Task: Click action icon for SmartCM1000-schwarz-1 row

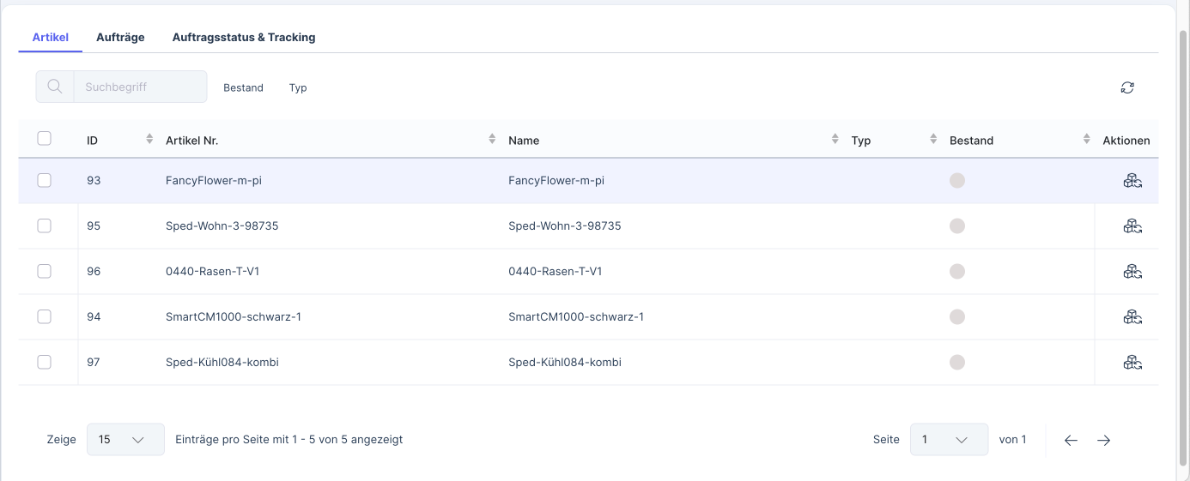Action: (x=1132, y=317)
